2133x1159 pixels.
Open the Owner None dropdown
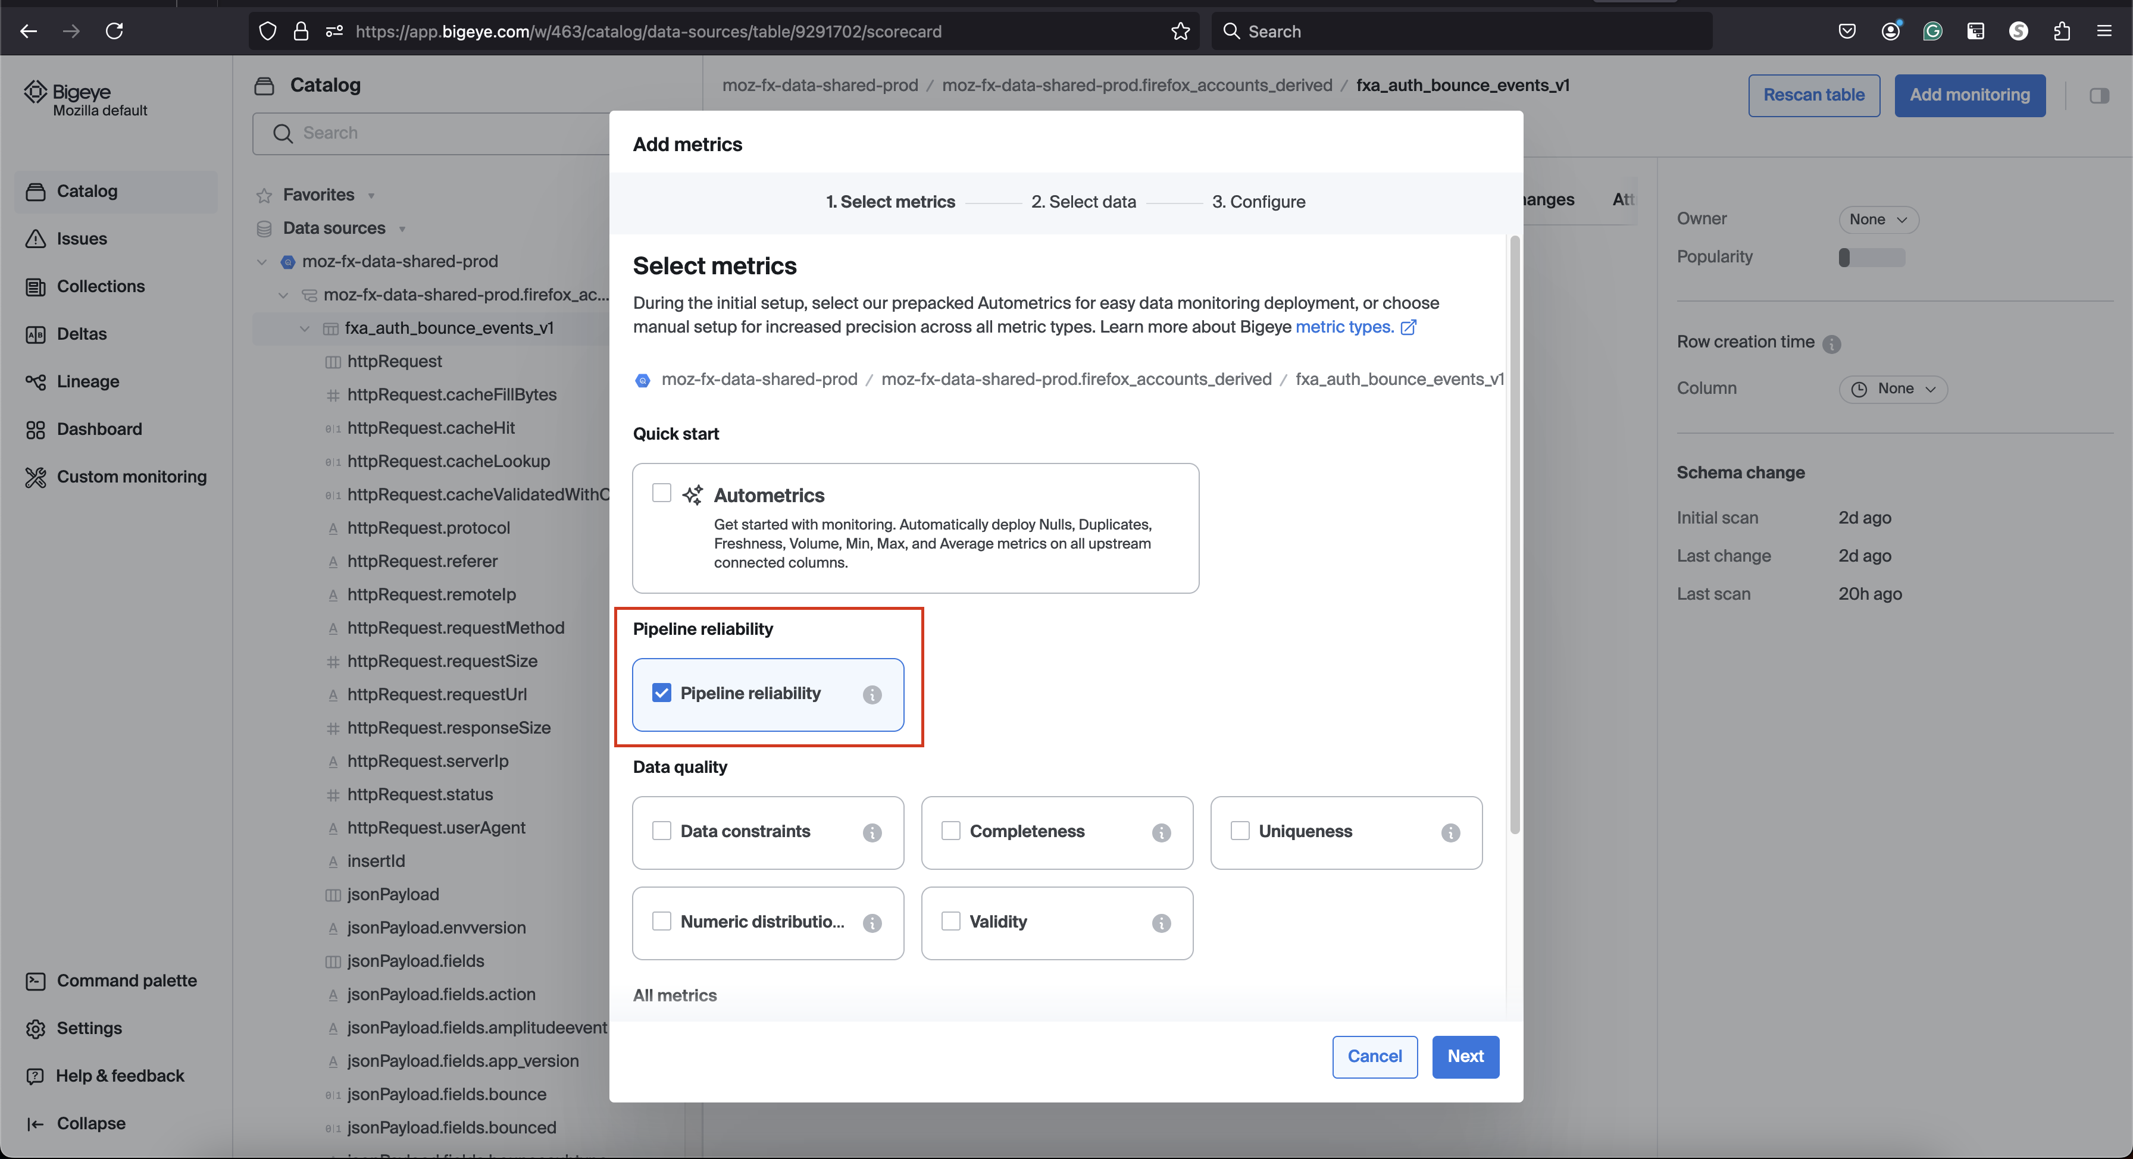pyautogui.click(x=1878, y=220)
